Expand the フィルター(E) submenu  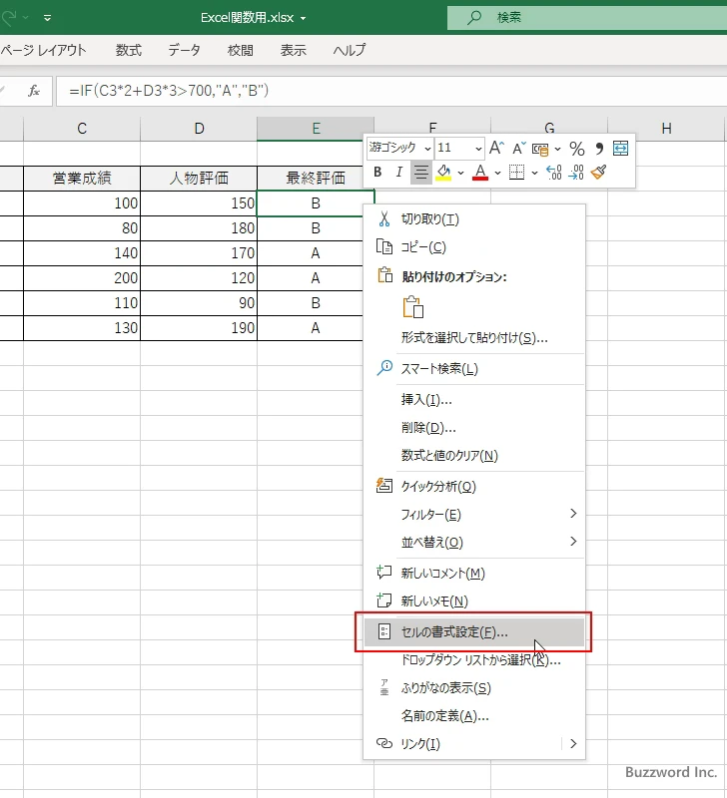(474, 514)
